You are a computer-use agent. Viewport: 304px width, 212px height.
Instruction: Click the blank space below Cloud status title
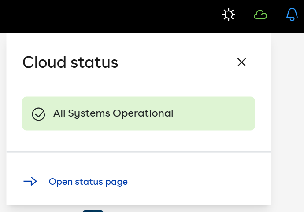(x=132, y=84)
